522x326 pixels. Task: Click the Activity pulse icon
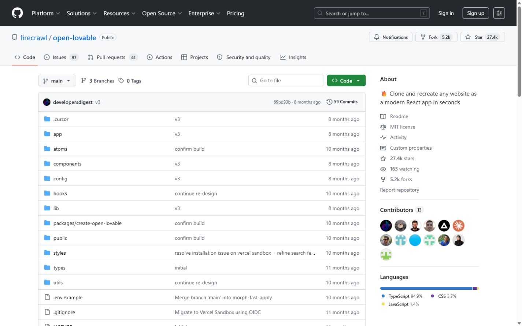(383, 138)
